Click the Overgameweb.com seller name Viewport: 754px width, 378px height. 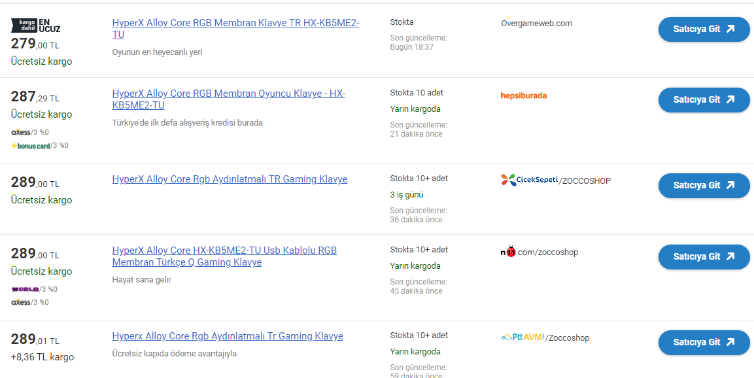point(536,24)
